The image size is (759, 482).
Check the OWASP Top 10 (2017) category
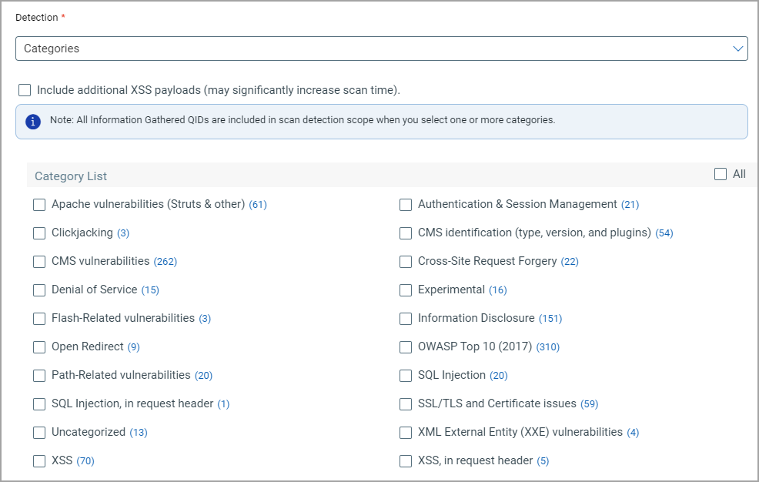pos(406,346)
